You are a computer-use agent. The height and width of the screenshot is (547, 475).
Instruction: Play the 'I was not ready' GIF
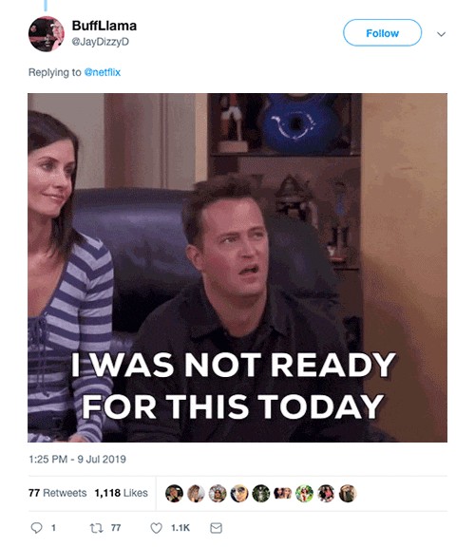[x=237, y=268]
